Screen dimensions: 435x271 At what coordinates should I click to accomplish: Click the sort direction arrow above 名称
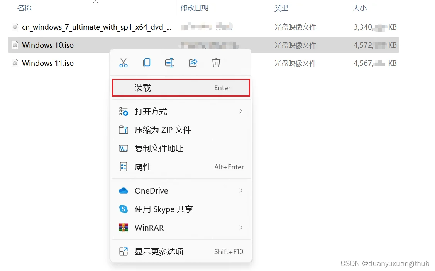tap(95, 2)
